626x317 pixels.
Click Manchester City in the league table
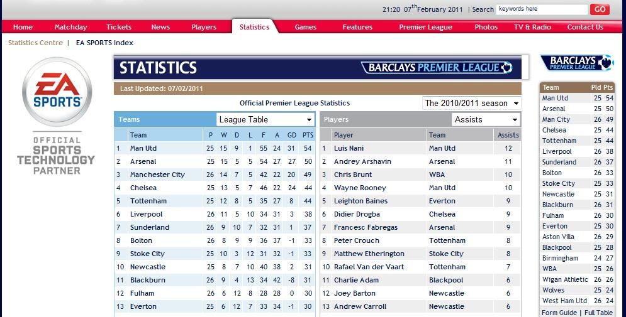pyautogui.click(x=157, y=175)
